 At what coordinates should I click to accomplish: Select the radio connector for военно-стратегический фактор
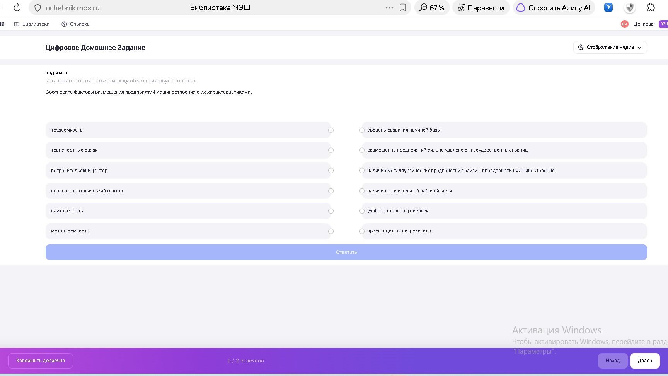[331, 191]
